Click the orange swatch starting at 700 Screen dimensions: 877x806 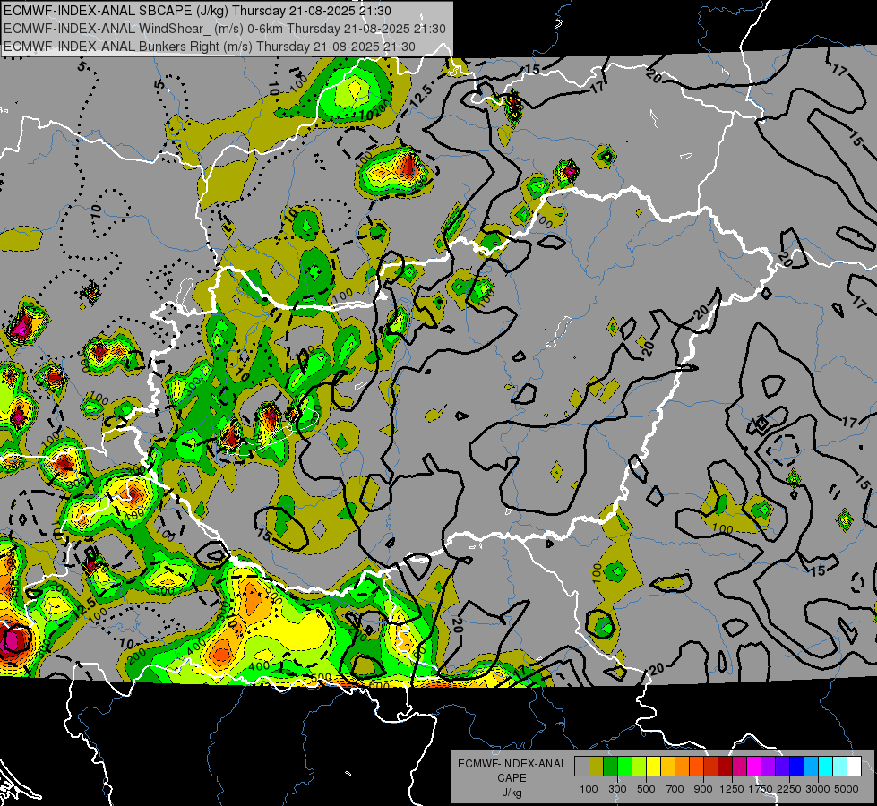(683, 767)
